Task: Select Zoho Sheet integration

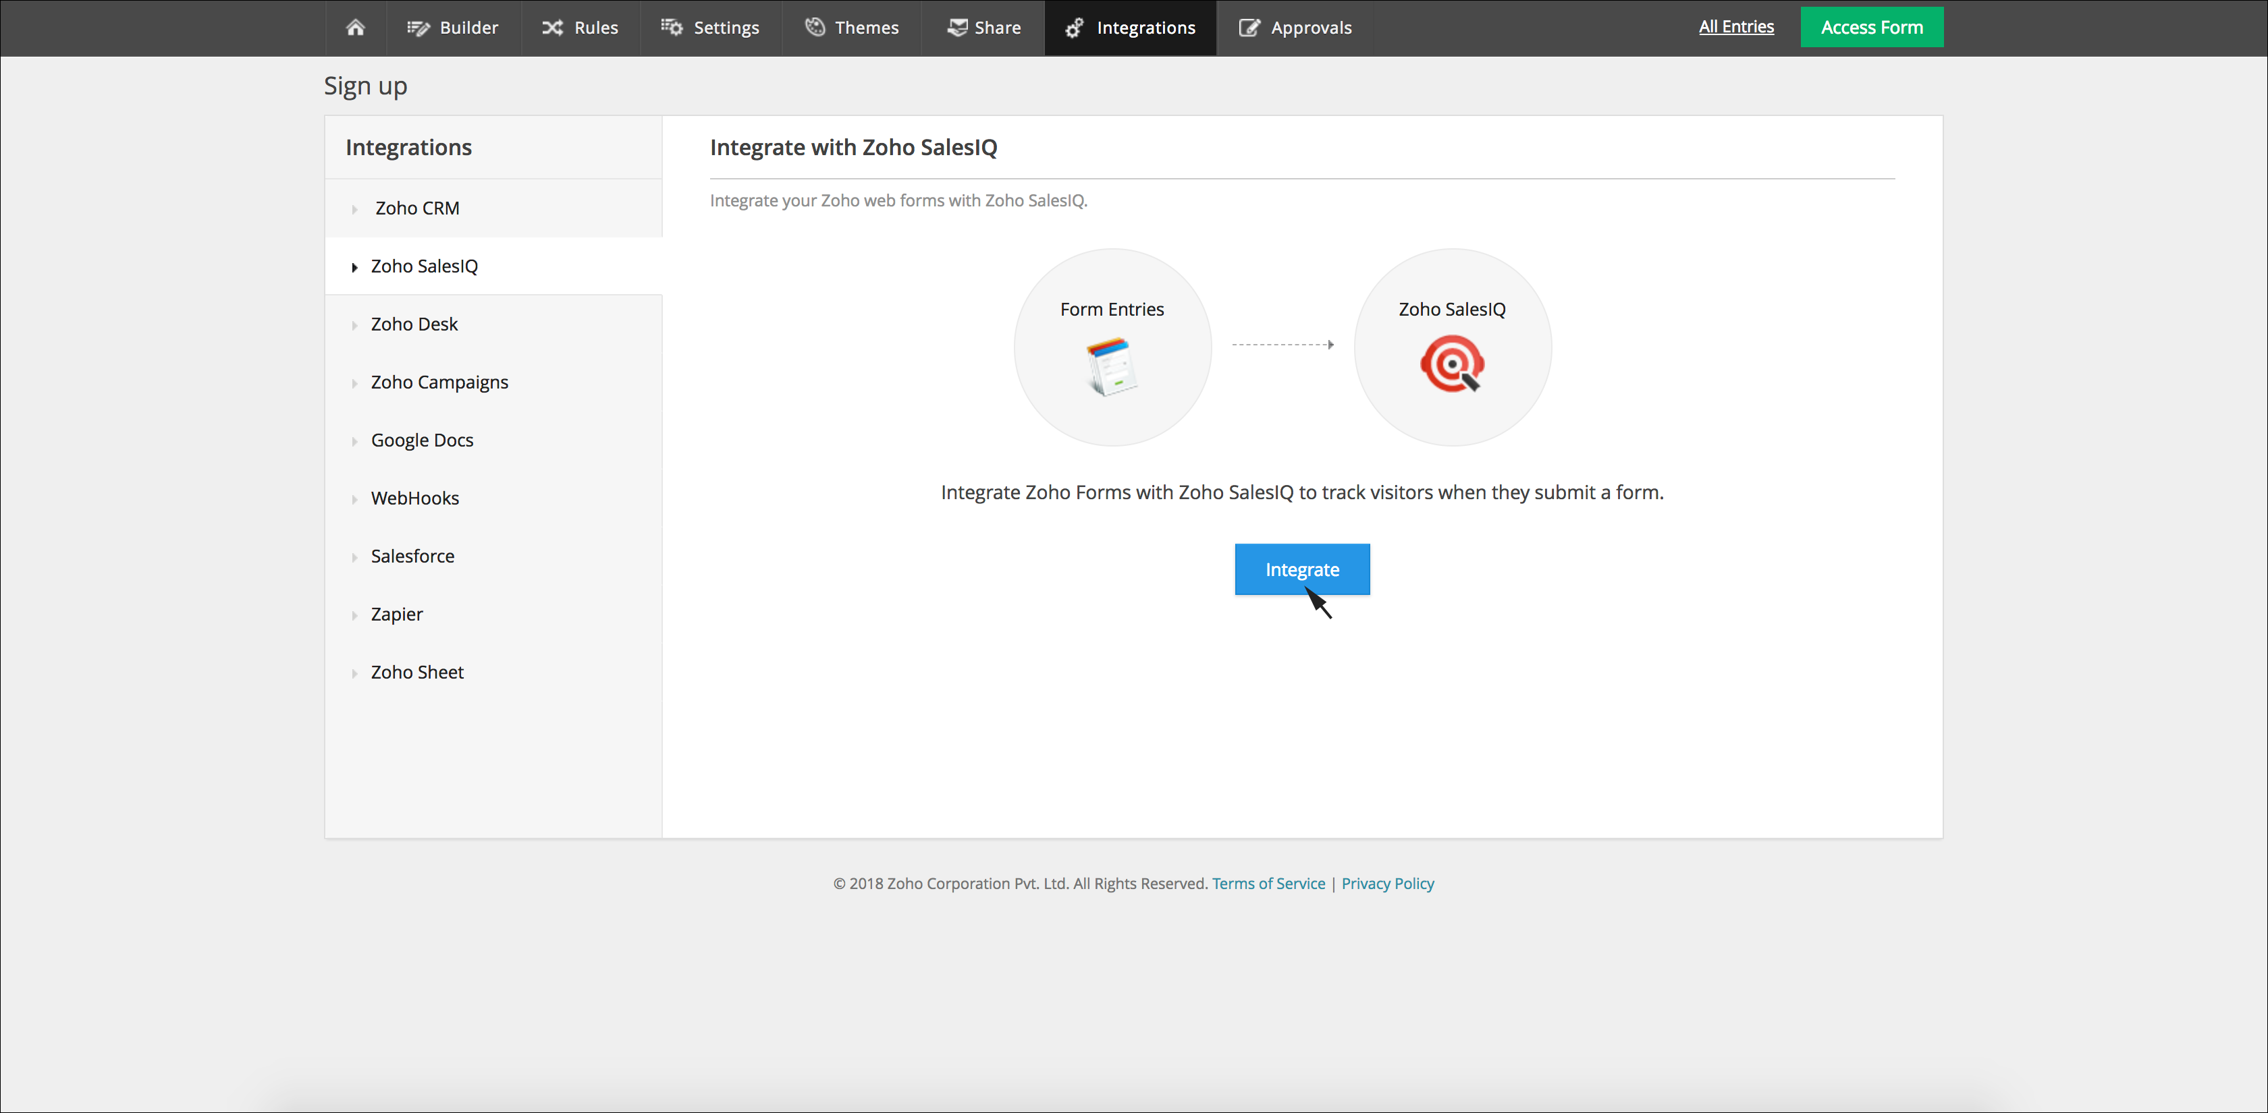Action: coord(493,673)
